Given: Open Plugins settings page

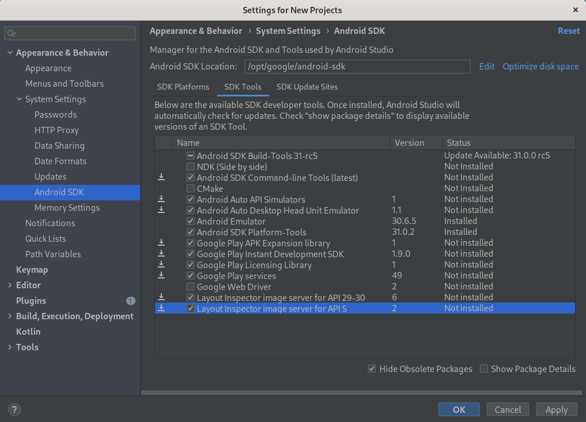Looking at the screenshot, I should click(x=30, y=301).
